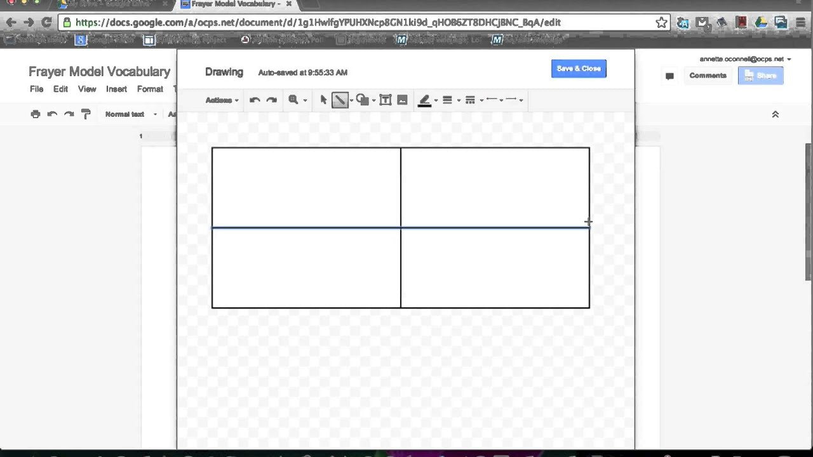Open the Normal text style dropdown

[x=131, y=114]
